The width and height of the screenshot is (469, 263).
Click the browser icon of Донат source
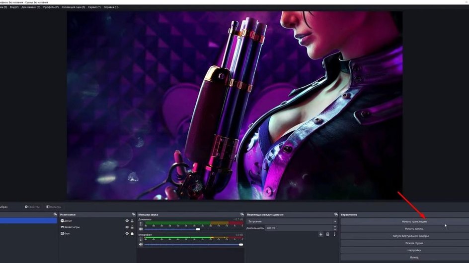click(x=62, y=221)
